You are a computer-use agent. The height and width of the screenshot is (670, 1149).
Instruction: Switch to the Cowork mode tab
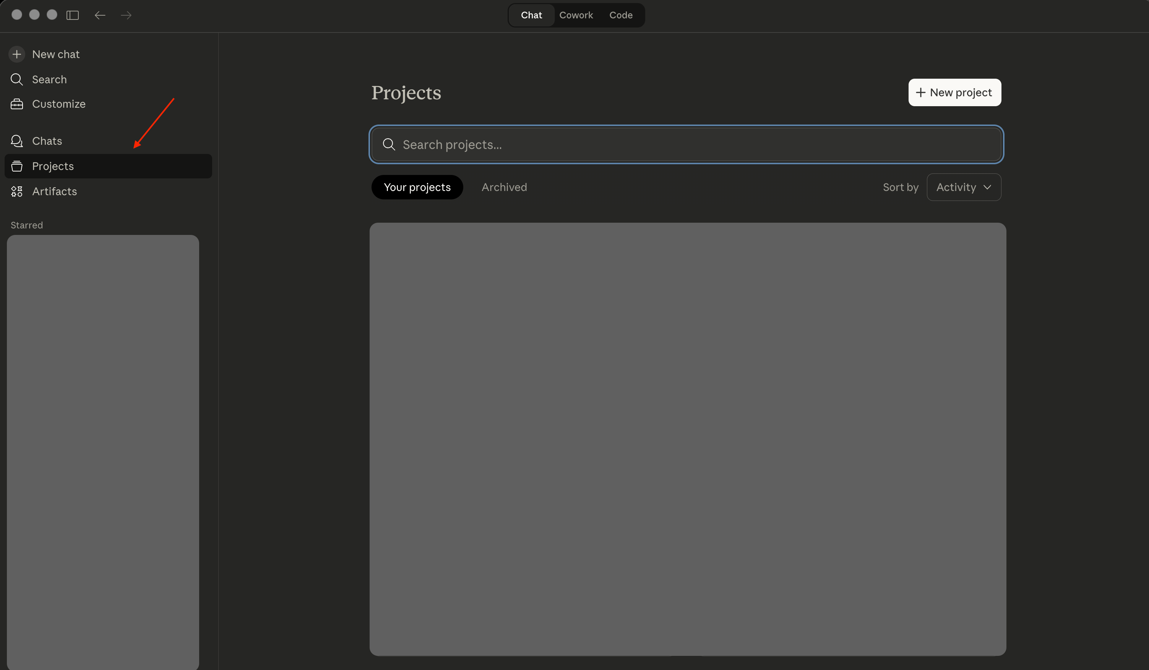pos(576,15)
